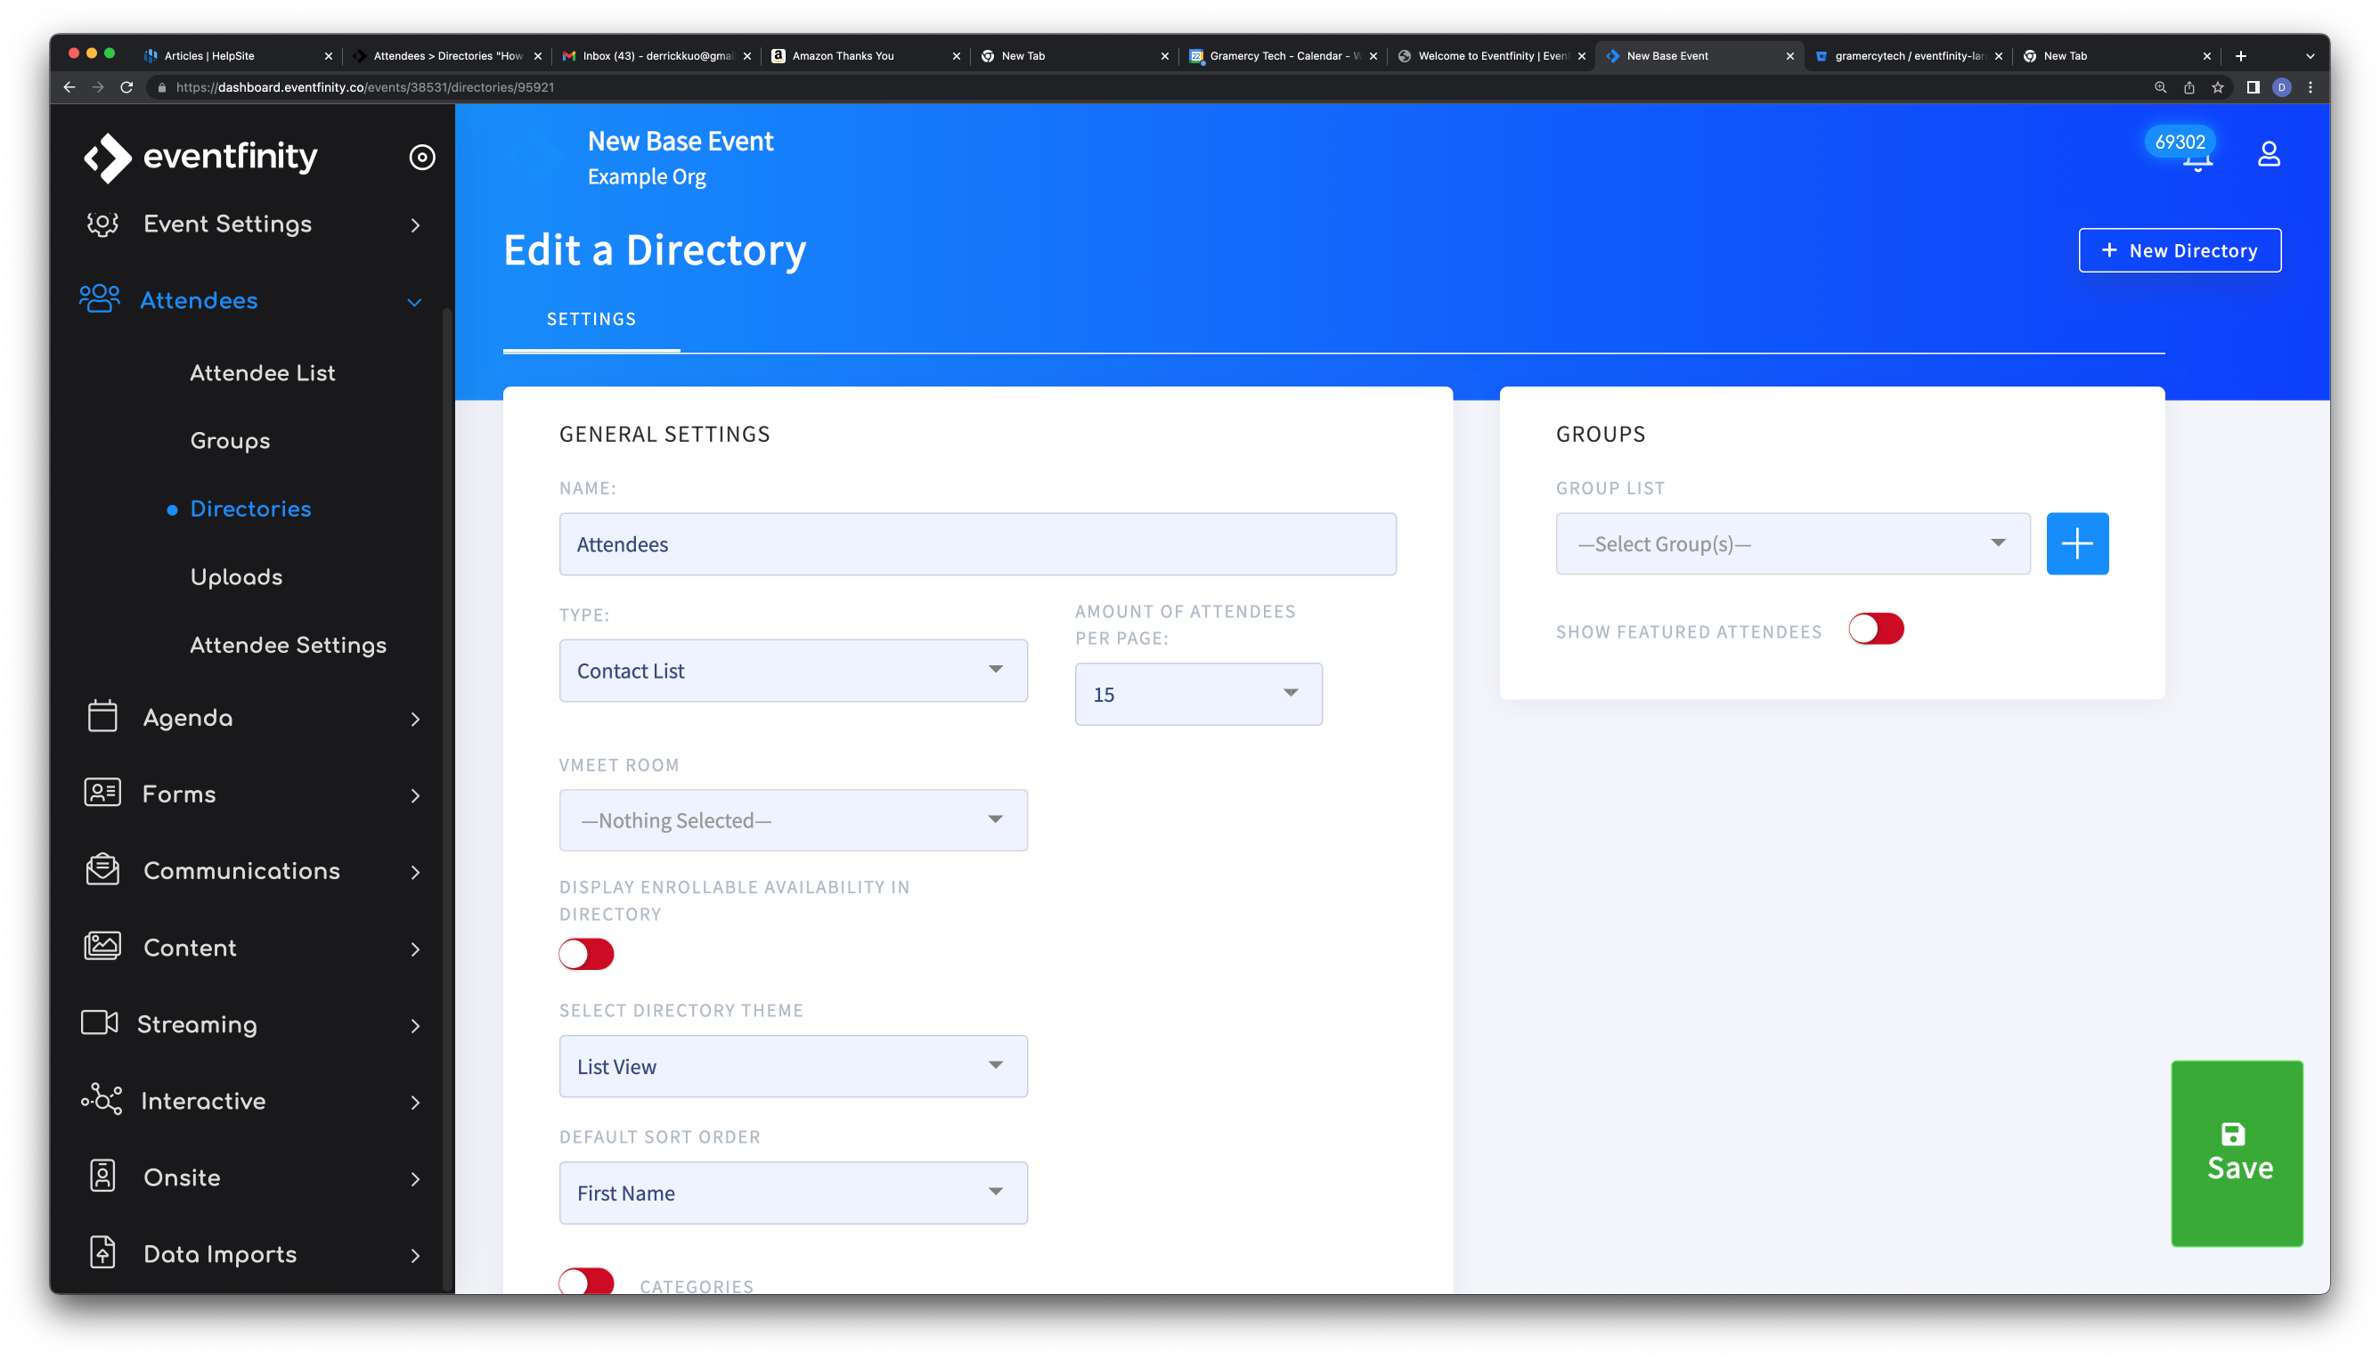Image resolution: width=2380 pixels, height=1360 pixels.
Task: Toggle the Categories switch
Action: (x=587, y=1282)
